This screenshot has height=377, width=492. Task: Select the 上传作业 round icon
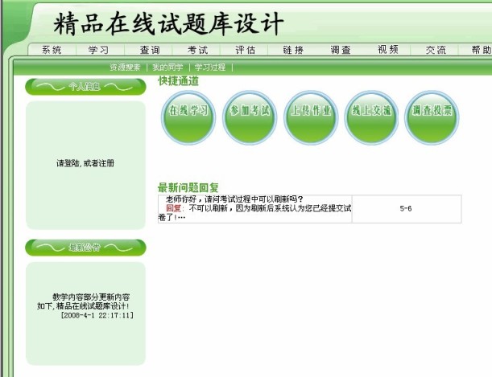[311, 112]
